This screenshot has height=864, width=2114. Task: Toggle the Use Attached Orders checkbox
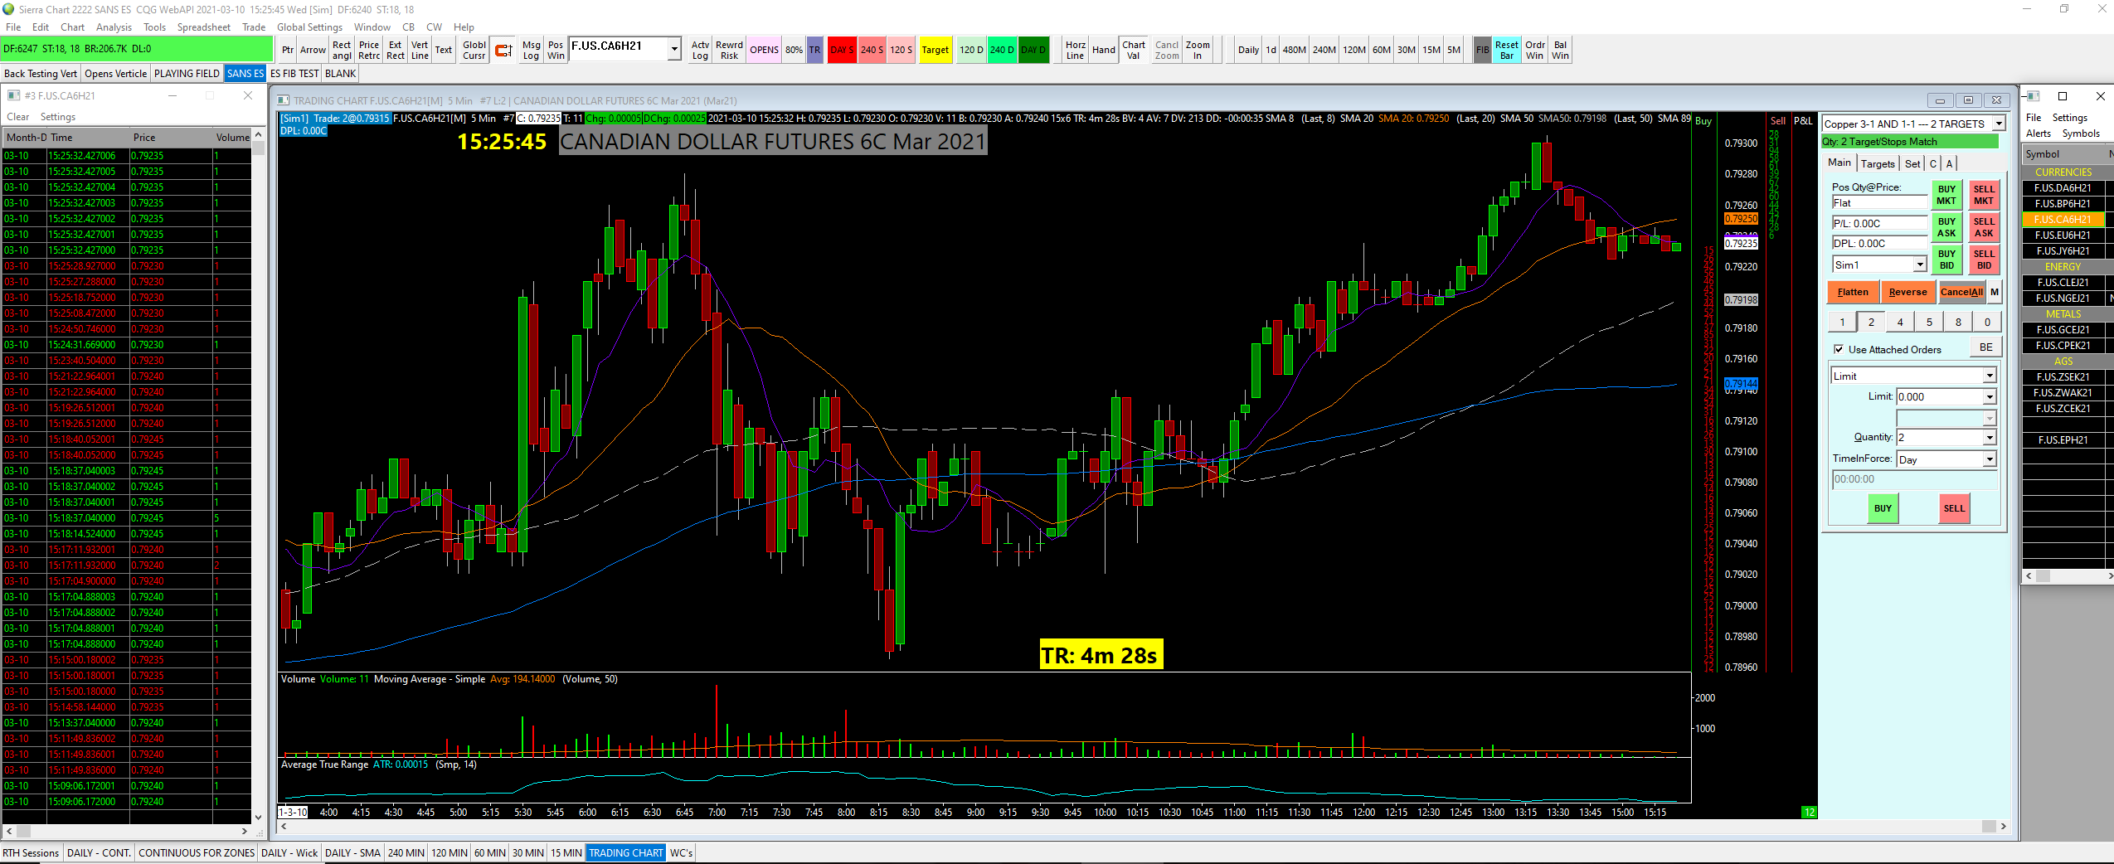(1839, 349)
